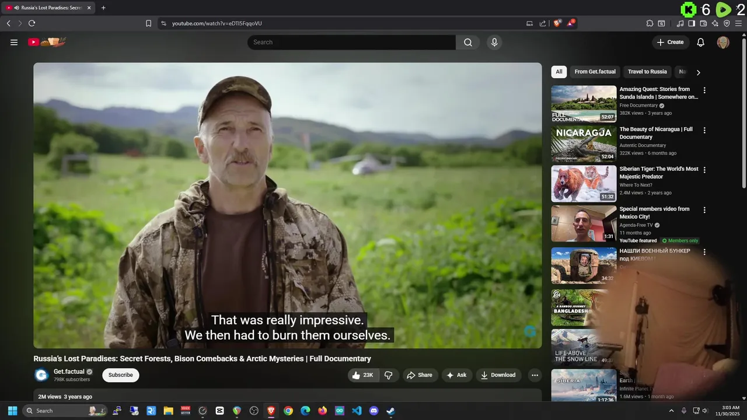Open more actions ellipsis under the video
The height and width of the screenshot is (420, 747).
[535, 375]
